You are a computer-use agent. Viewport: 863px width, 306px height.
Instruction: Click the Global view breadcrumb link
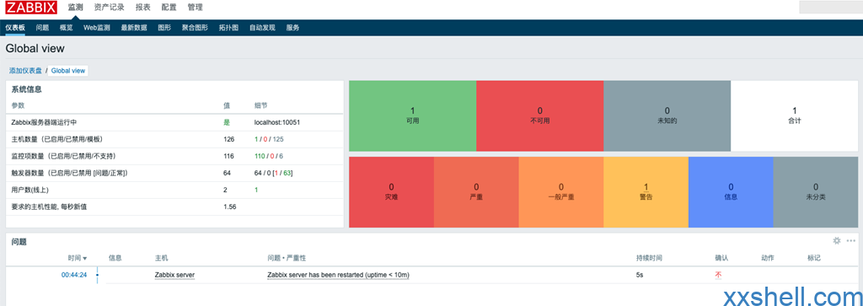click(68, 71)
